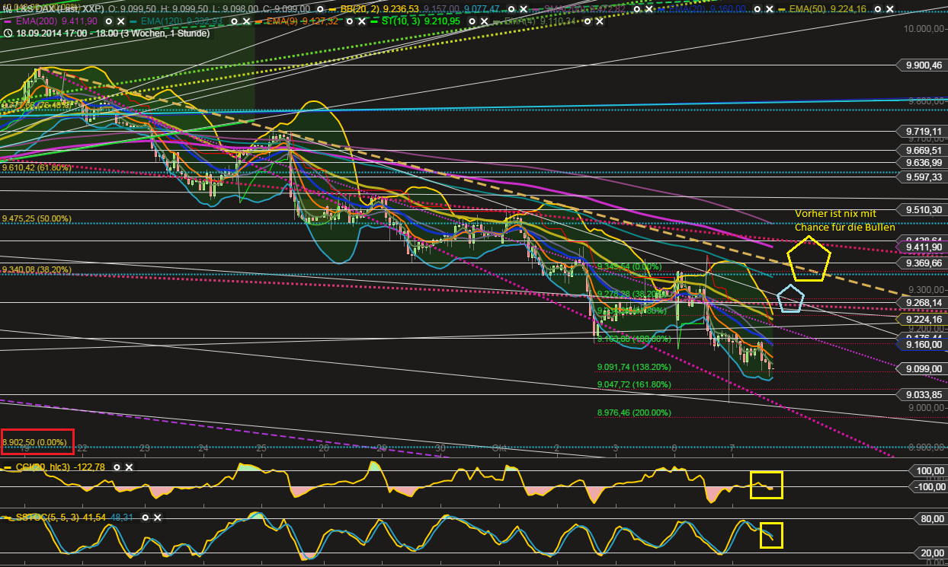Viewport: 948px width, 567px height.
Task: Select the 9.369,66 price level label
Action: (924, 263)
